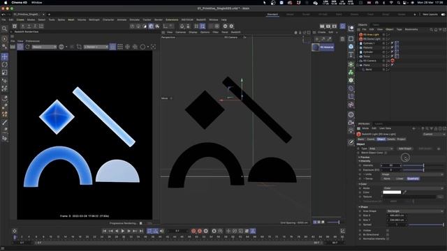Play the animation forward

pos(123,231)
